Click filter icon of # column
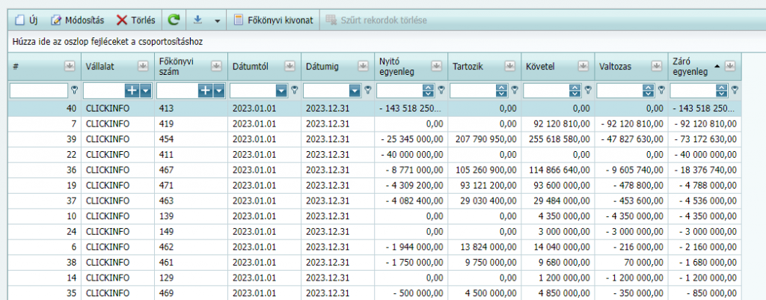766x300 pixels. click(74, 90)
